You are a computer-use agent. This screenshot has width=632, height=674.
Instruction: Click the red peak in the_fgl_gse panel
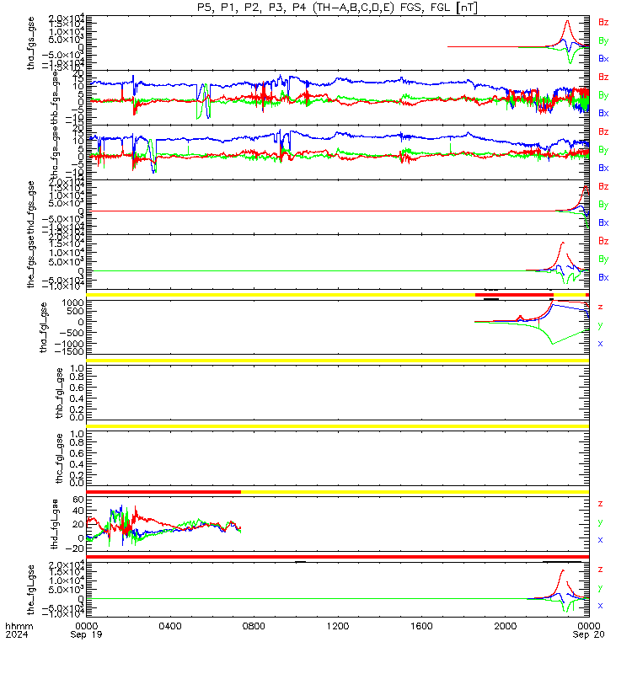tap(563, 570)
